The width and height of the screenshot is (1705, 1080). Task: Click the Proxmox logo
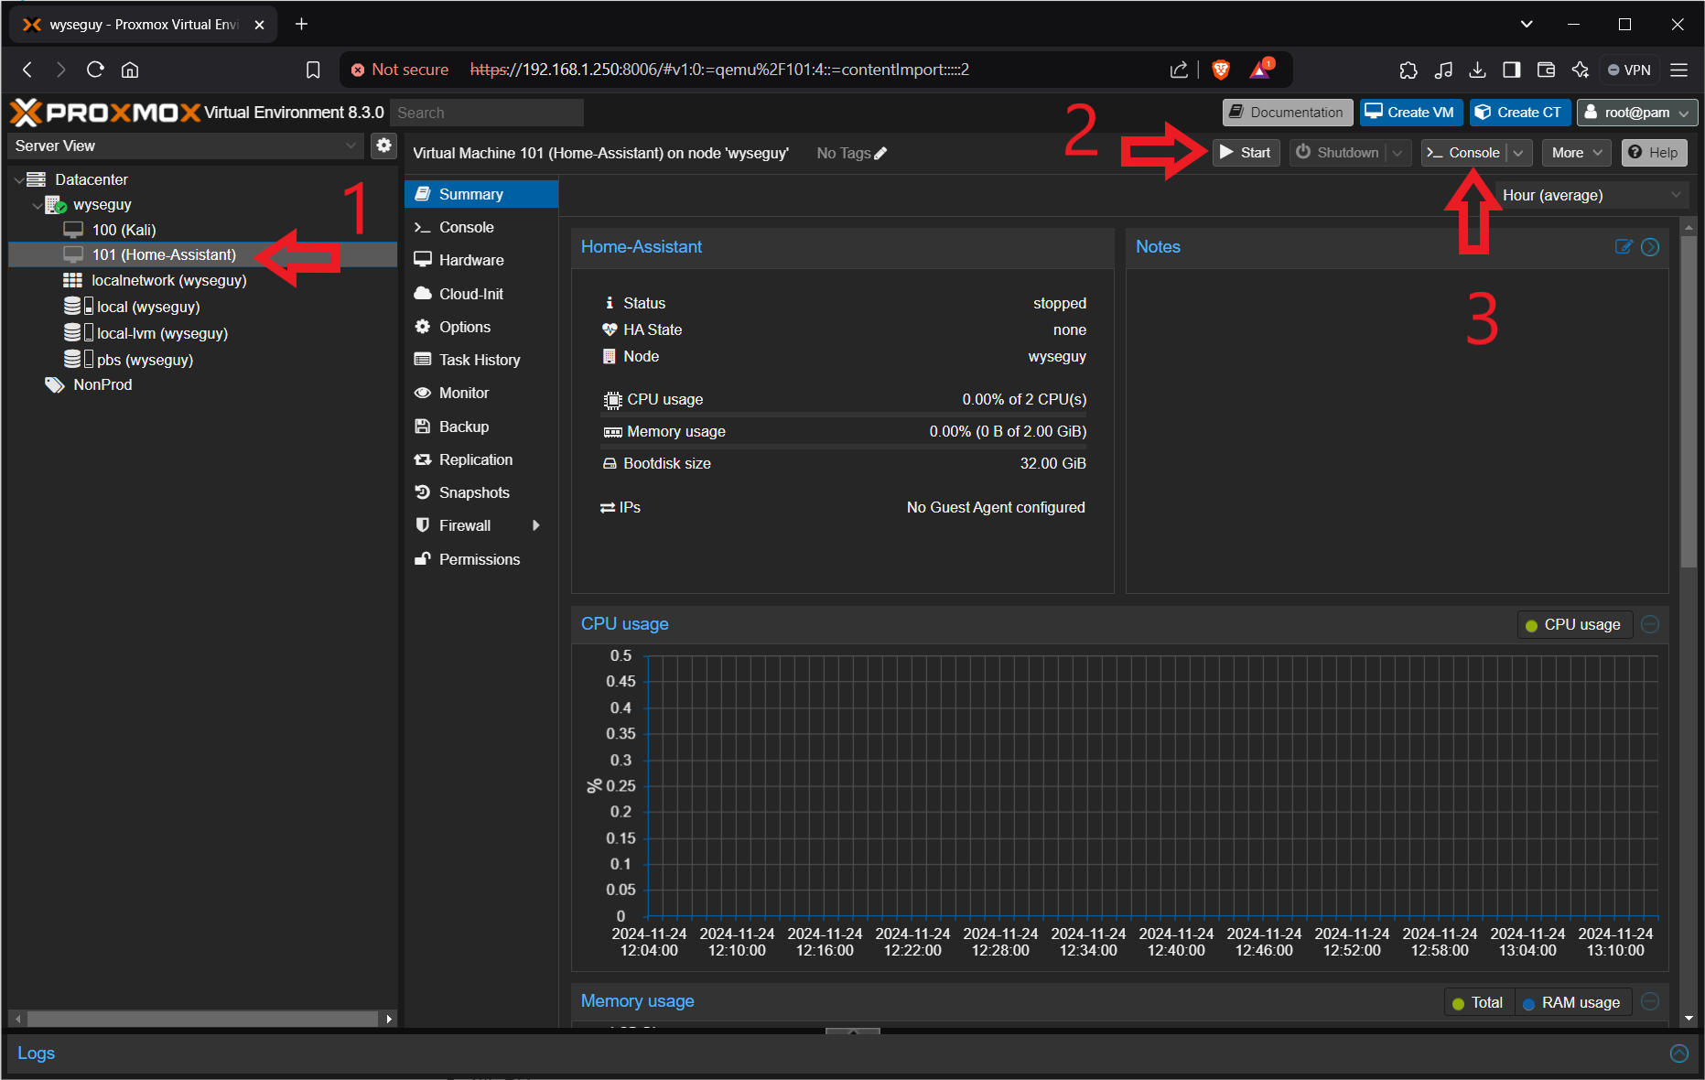tap(105, 113)
